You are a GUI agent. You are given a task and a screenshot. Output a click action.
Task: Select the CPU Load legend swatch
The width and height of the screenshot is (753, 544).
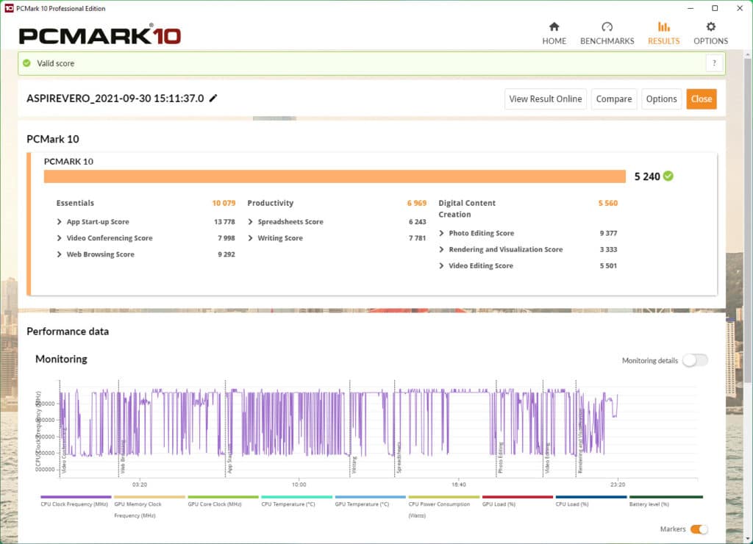coord(591,497)
